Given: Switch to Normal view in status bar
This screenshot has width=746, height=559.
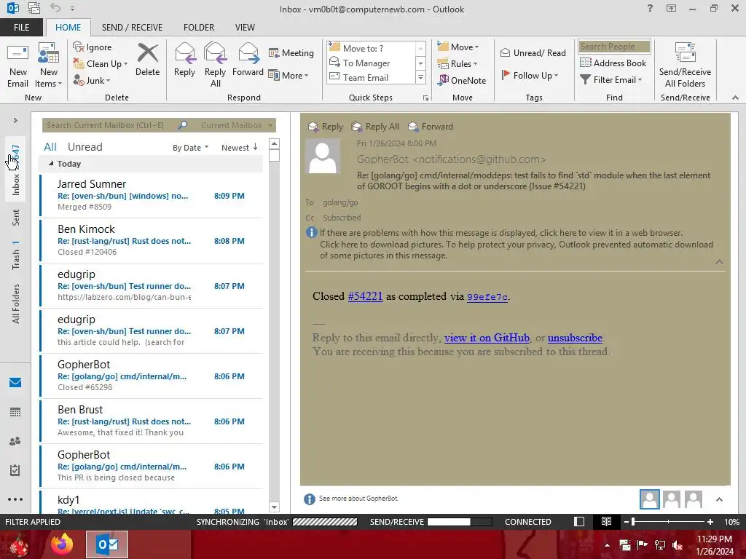Looking at the screenshot, I should pyautogui.click(x=579, y=521).
